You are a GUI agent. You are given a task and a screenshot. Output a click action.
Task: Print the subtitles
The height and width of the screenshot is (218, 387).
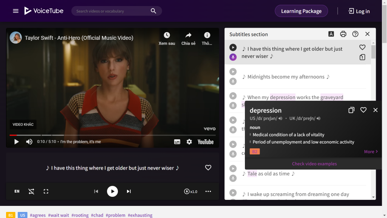coord(343,34)
